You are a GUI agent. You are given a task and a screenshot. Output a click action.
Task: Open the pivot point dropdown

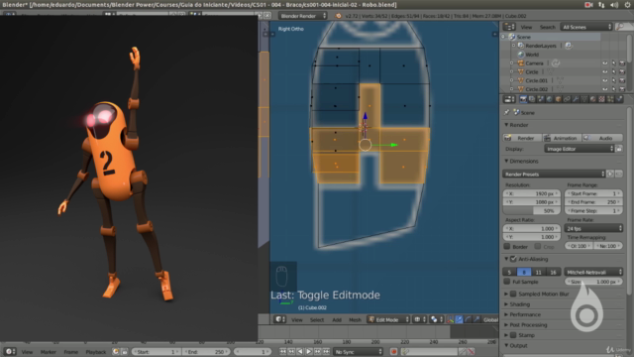(x=436, y=319)
